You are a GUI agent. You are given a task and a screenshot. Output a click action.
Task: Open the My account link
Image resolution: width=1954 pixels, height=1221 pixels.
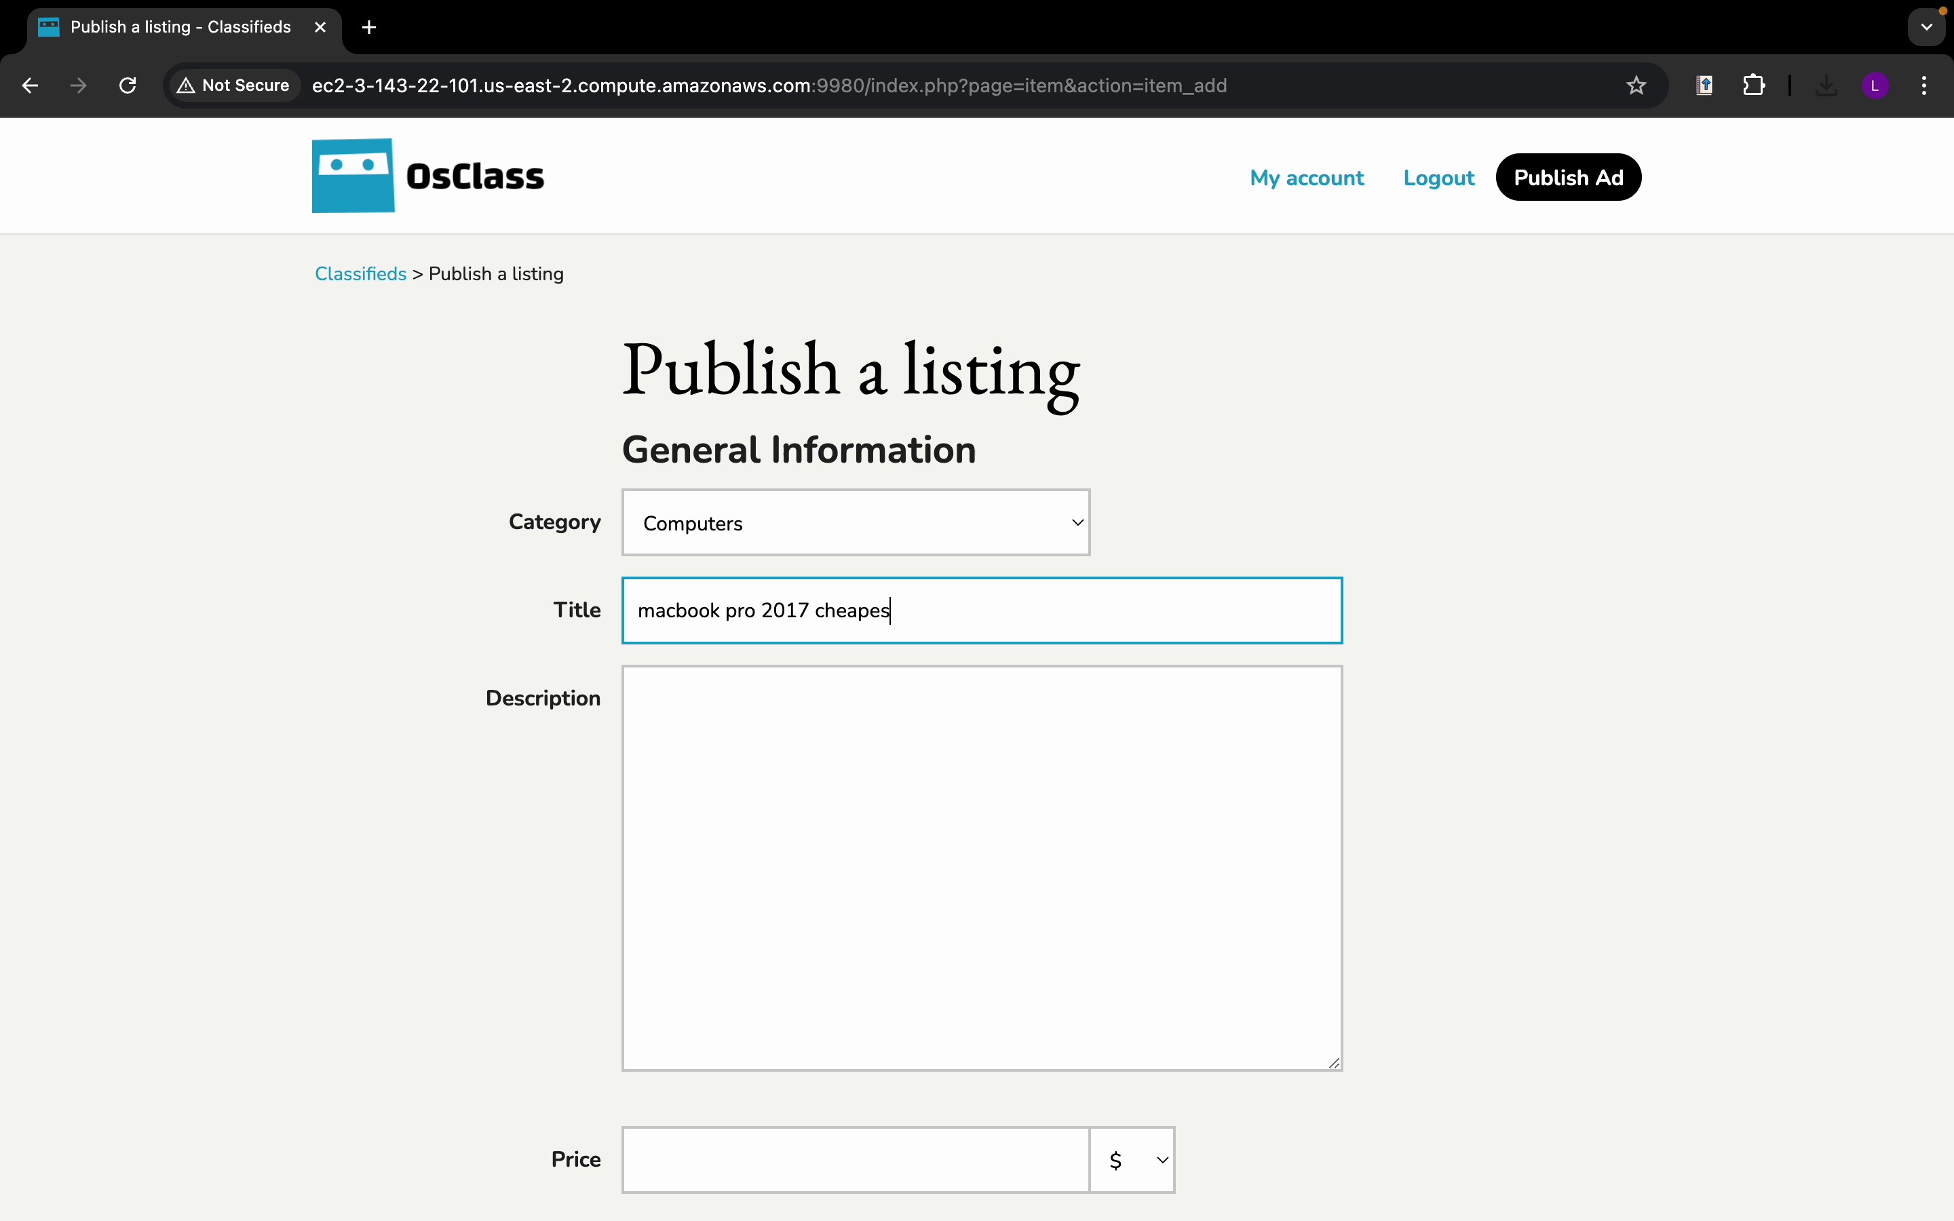pos(1307,178)
